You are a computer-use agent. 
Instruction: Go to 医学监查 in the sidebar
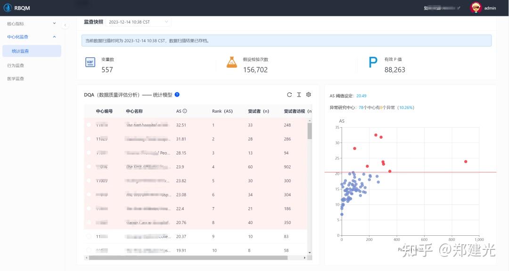coord(16,78)
